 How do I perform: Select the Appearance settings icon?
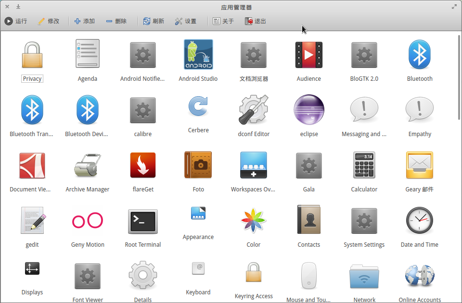pos(198,213)
